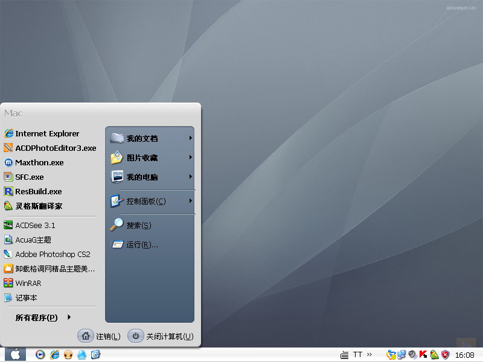Click the 搜索 magnifying glass icon
Image resolution: width=483 pixels, height=362 pixels.
117,225
